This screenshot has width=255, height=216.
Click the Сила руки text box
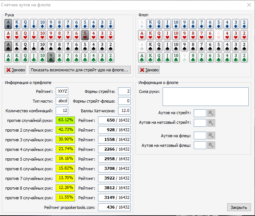206,97
